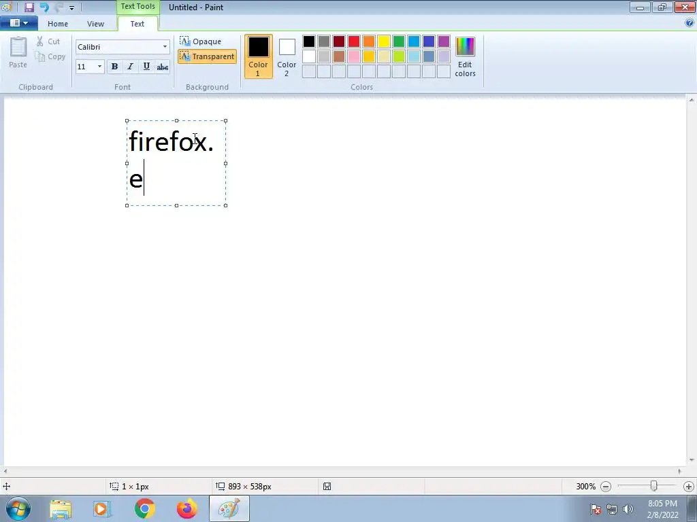
Task: Toggle Strikethrough formatting
Action: point(163,67)
